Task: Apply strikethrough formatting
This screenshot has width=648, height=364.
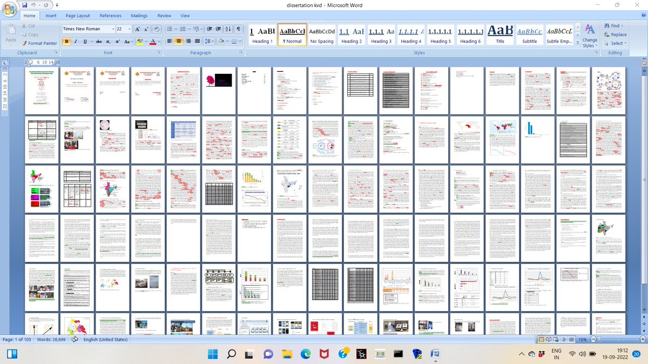Action: (99, 42)
